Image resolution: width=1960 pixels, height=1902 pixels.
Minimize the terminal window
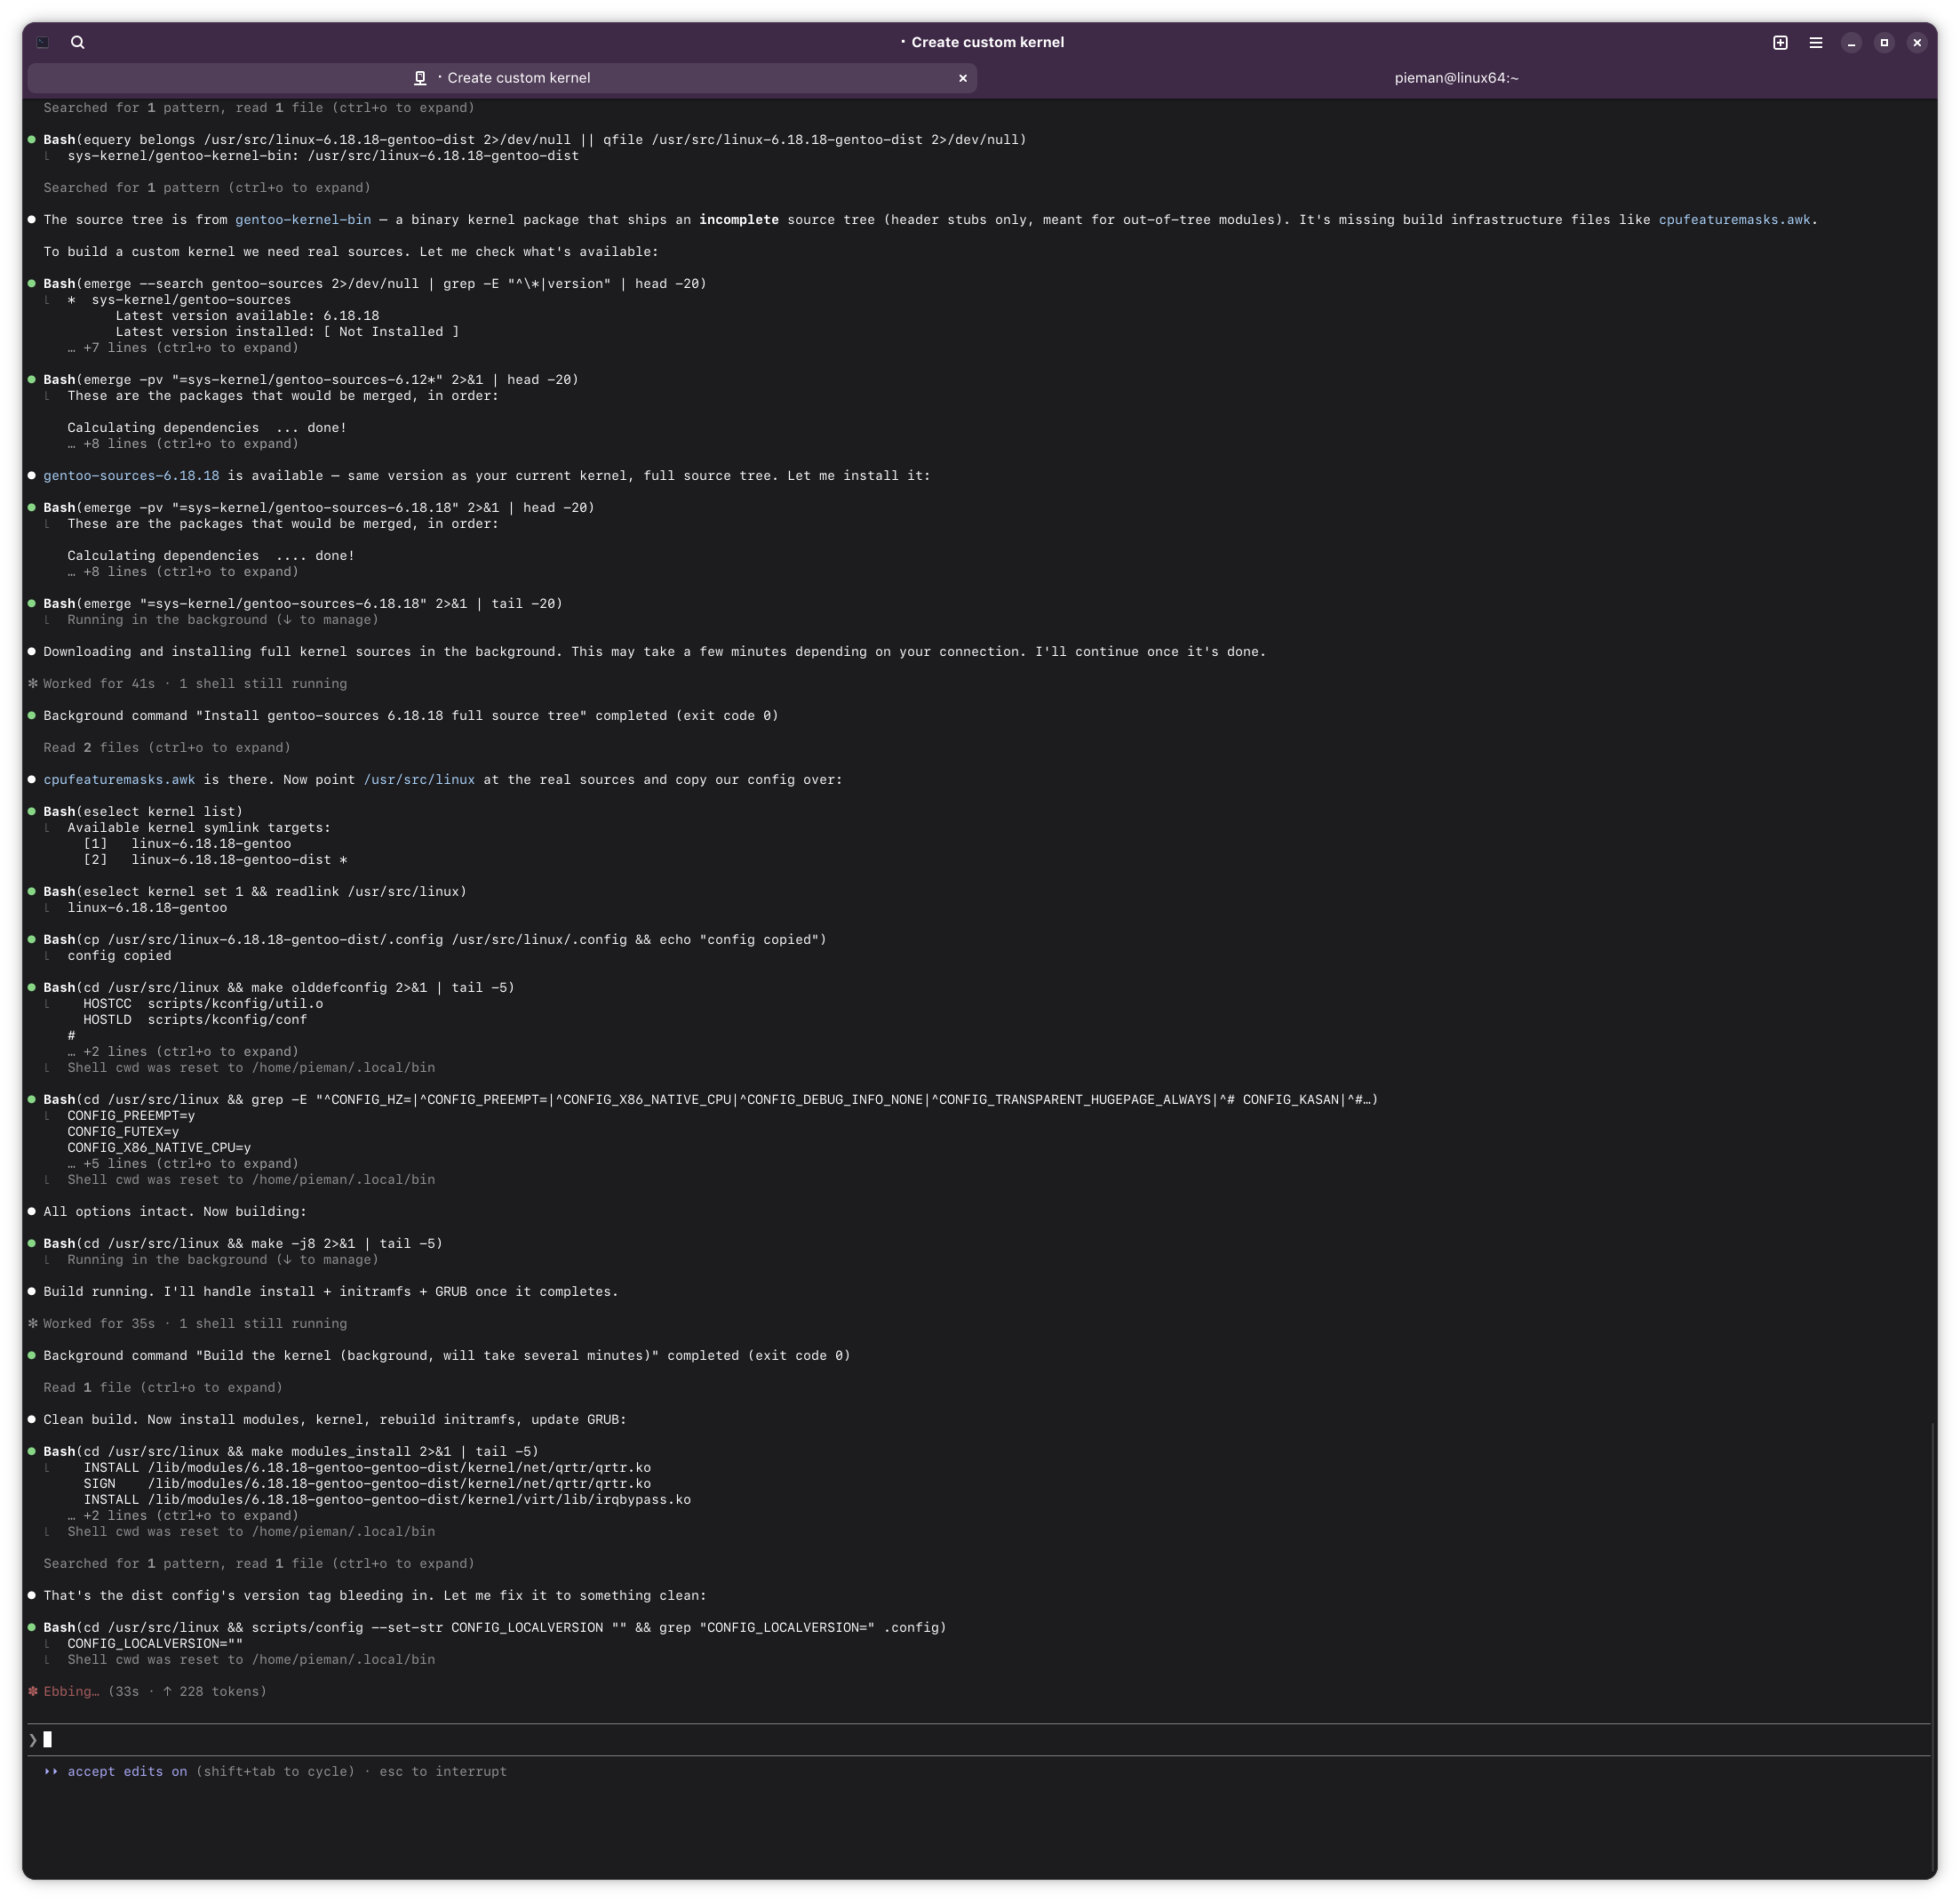[1851, 42]
